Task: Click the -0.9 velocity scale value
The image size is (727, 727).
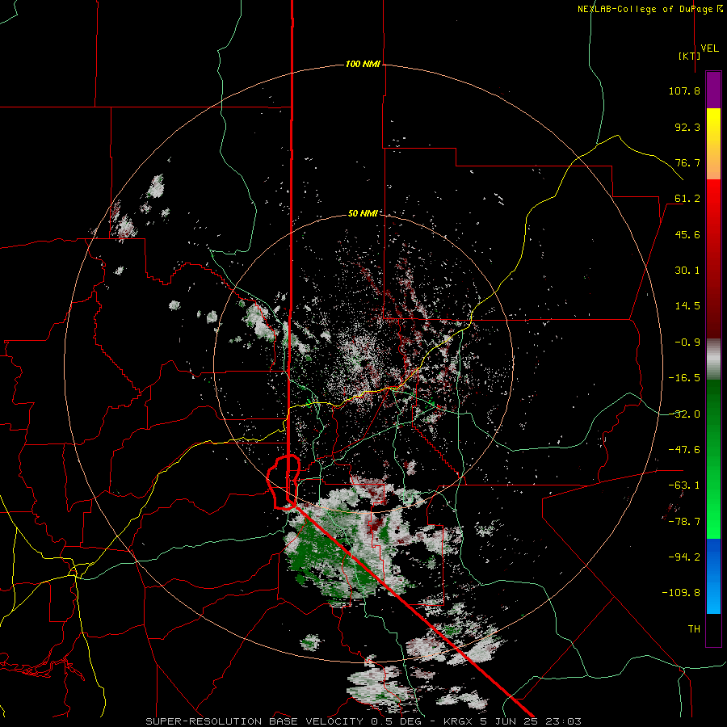Action: (687, 342)
